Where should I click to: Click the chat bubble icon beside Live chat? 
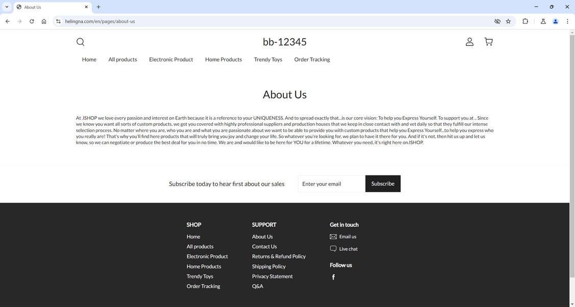333,249
